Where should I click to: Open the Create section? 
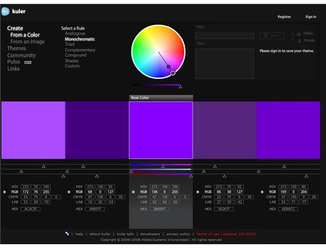tap(15, 28)
